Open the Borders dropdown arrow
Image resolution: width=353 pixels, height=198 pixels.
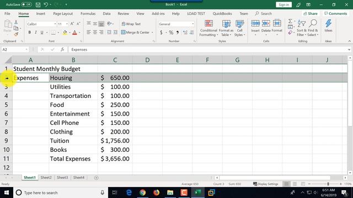point(58,32)
